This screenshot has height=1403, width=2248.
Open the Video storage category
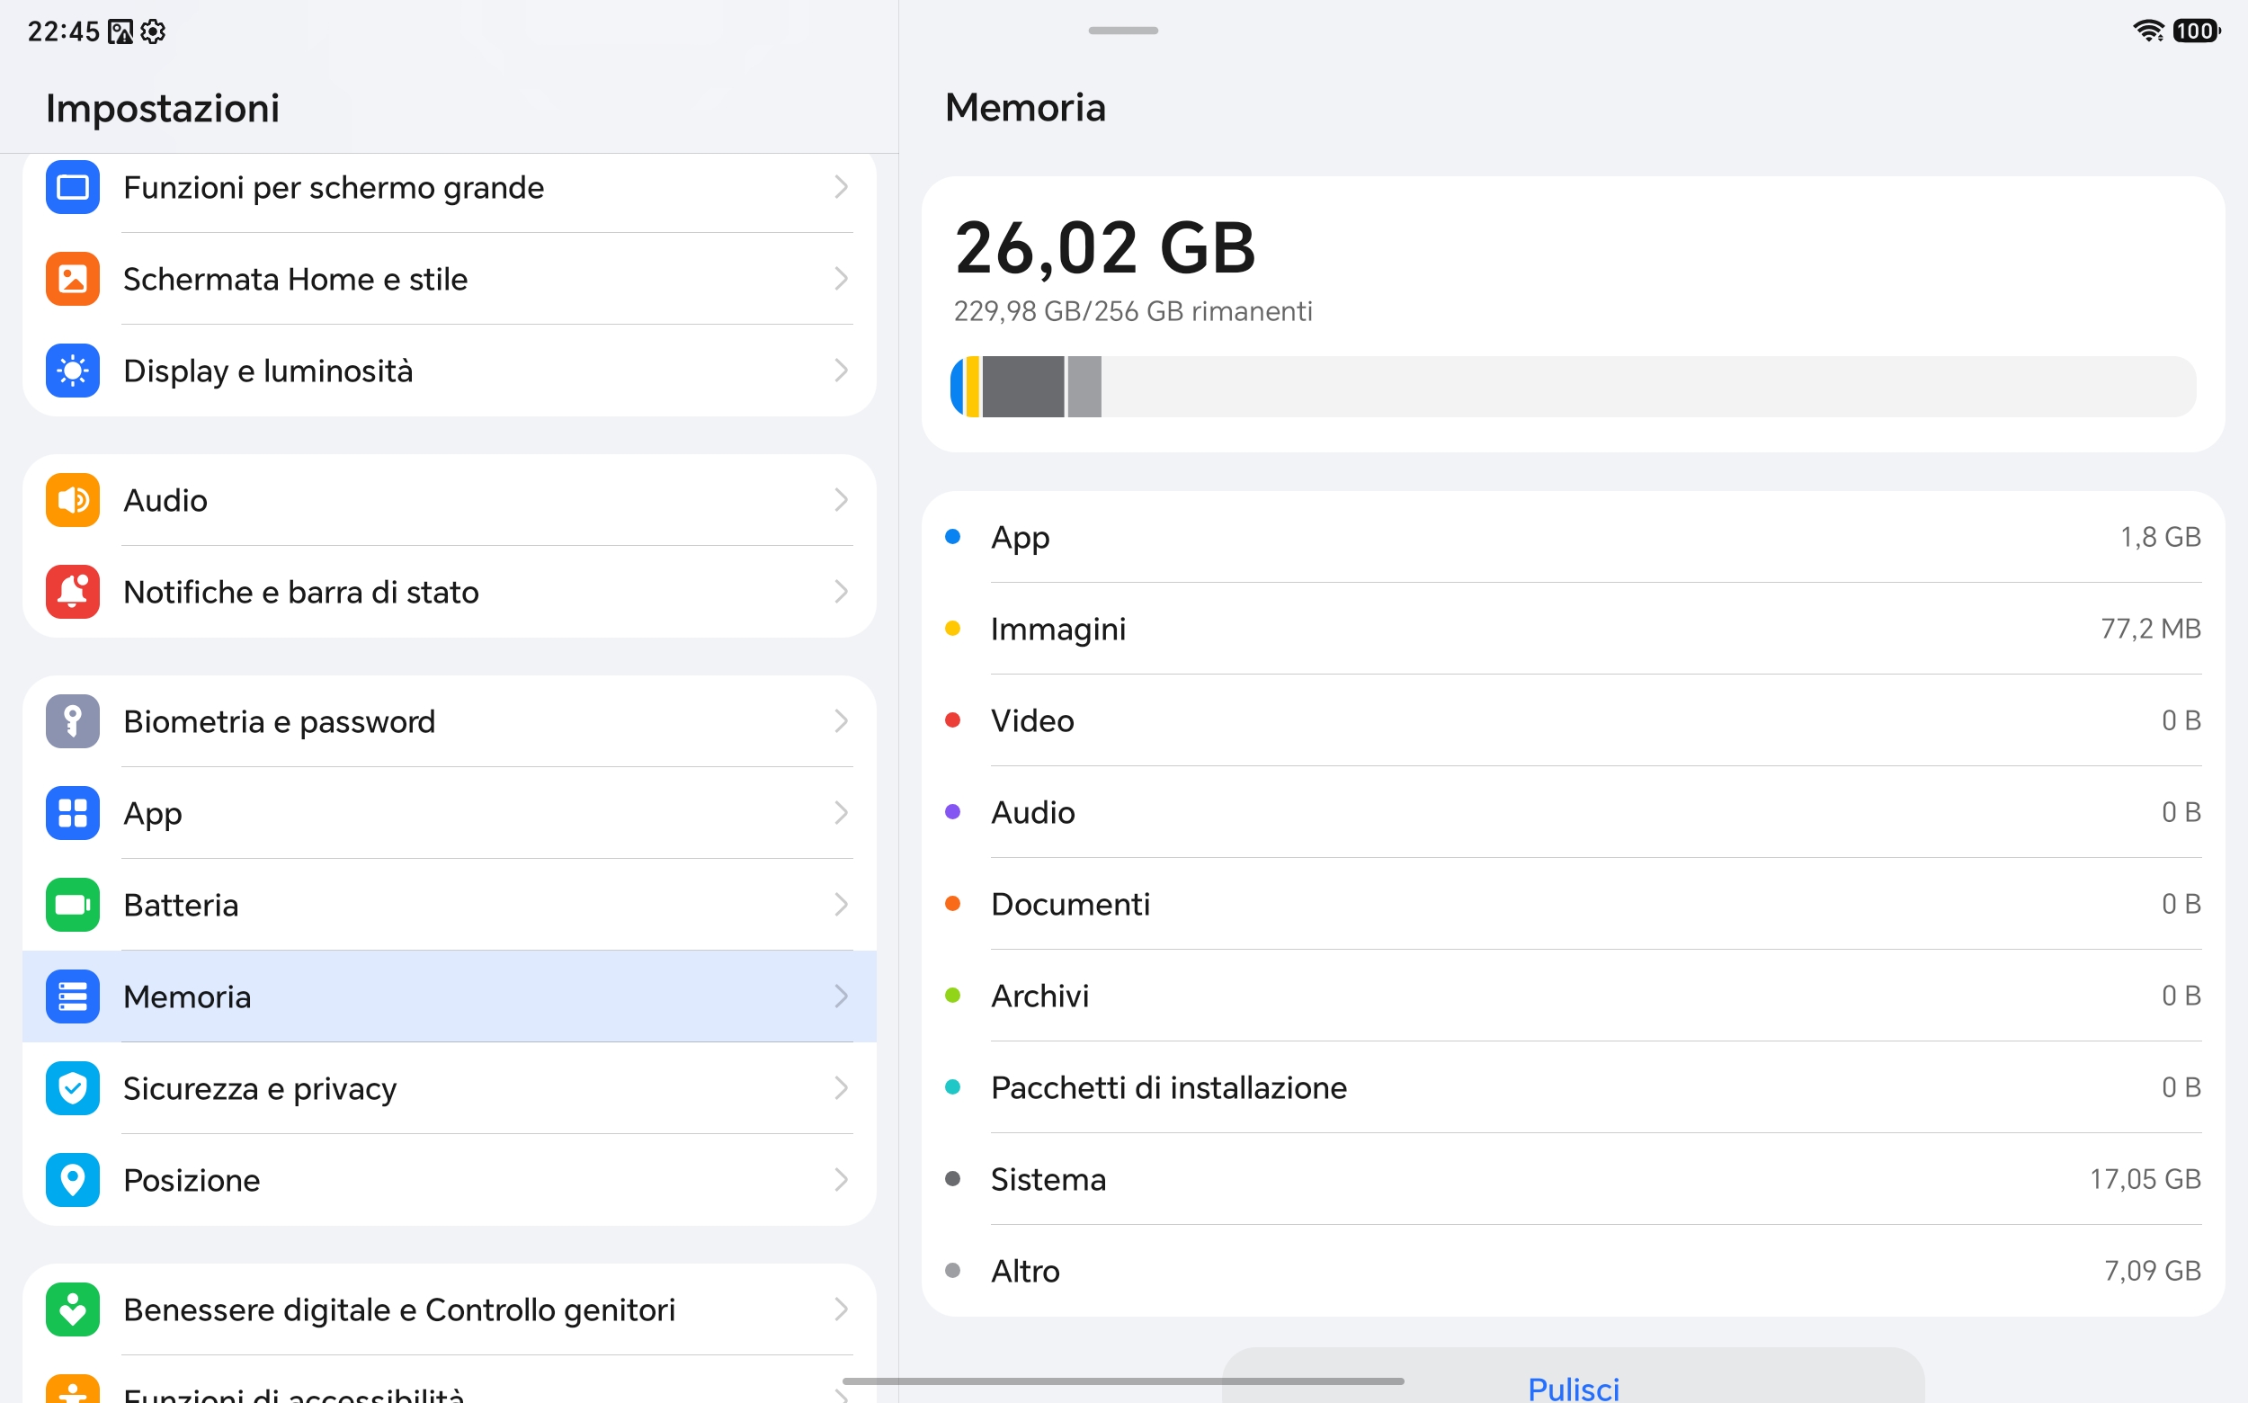click(x=1574, y=721)
